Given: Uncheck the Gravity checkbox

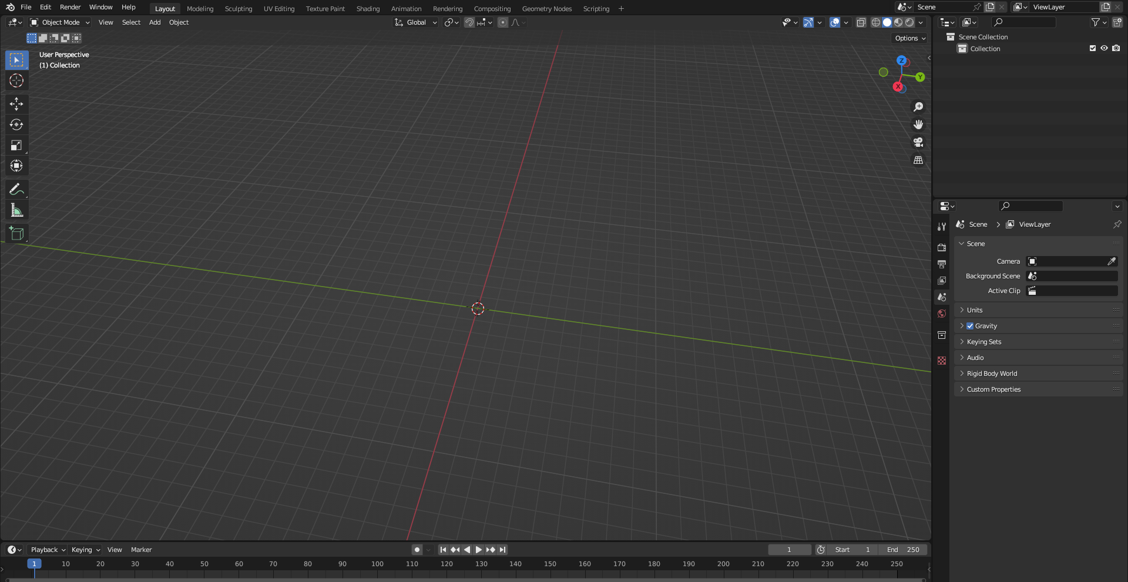Looking at the screenshot, I should [x=970, y=326].
